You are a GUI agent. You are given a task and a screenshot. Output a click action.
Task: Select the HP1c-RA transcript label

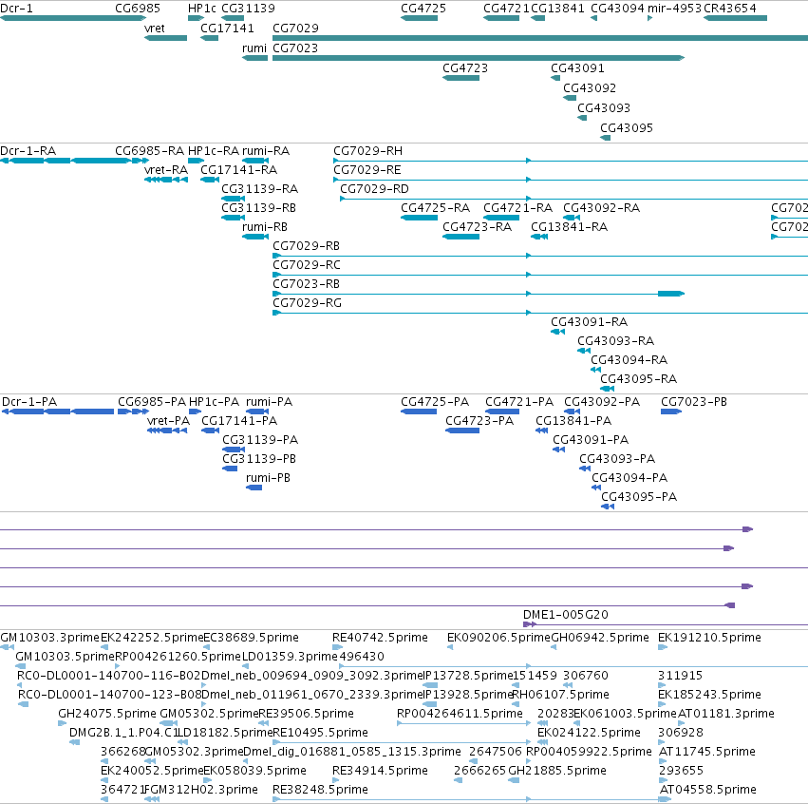(x=214, y=151)
